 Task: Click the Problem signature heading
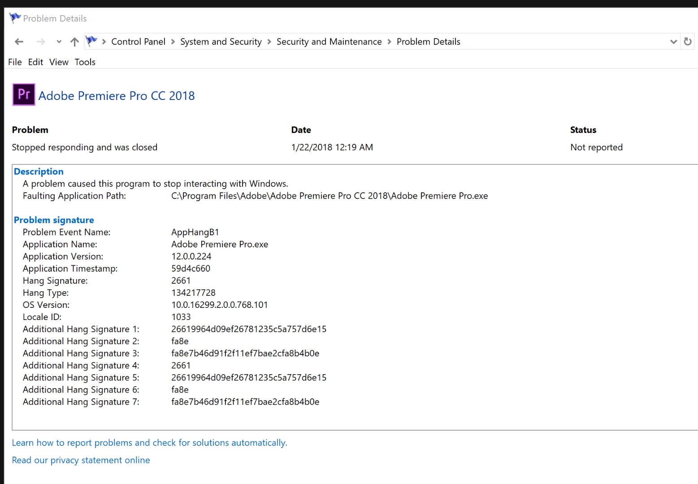(54, 220)
